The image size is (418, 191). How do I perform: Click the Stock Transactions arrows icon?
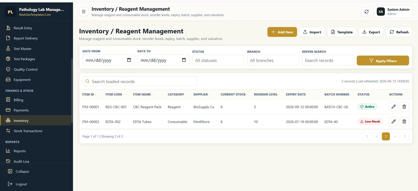(8, 131)
